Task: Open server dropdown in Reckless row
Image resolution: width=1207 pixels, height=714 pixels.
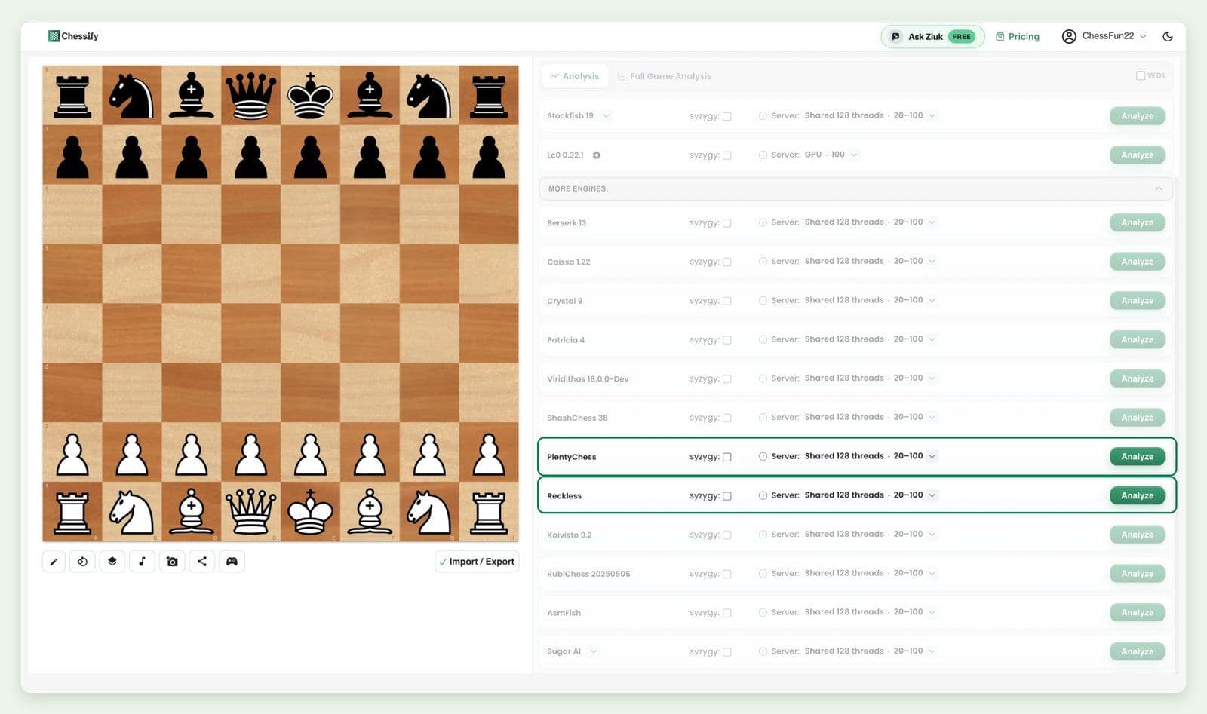Action: [932, 495]
